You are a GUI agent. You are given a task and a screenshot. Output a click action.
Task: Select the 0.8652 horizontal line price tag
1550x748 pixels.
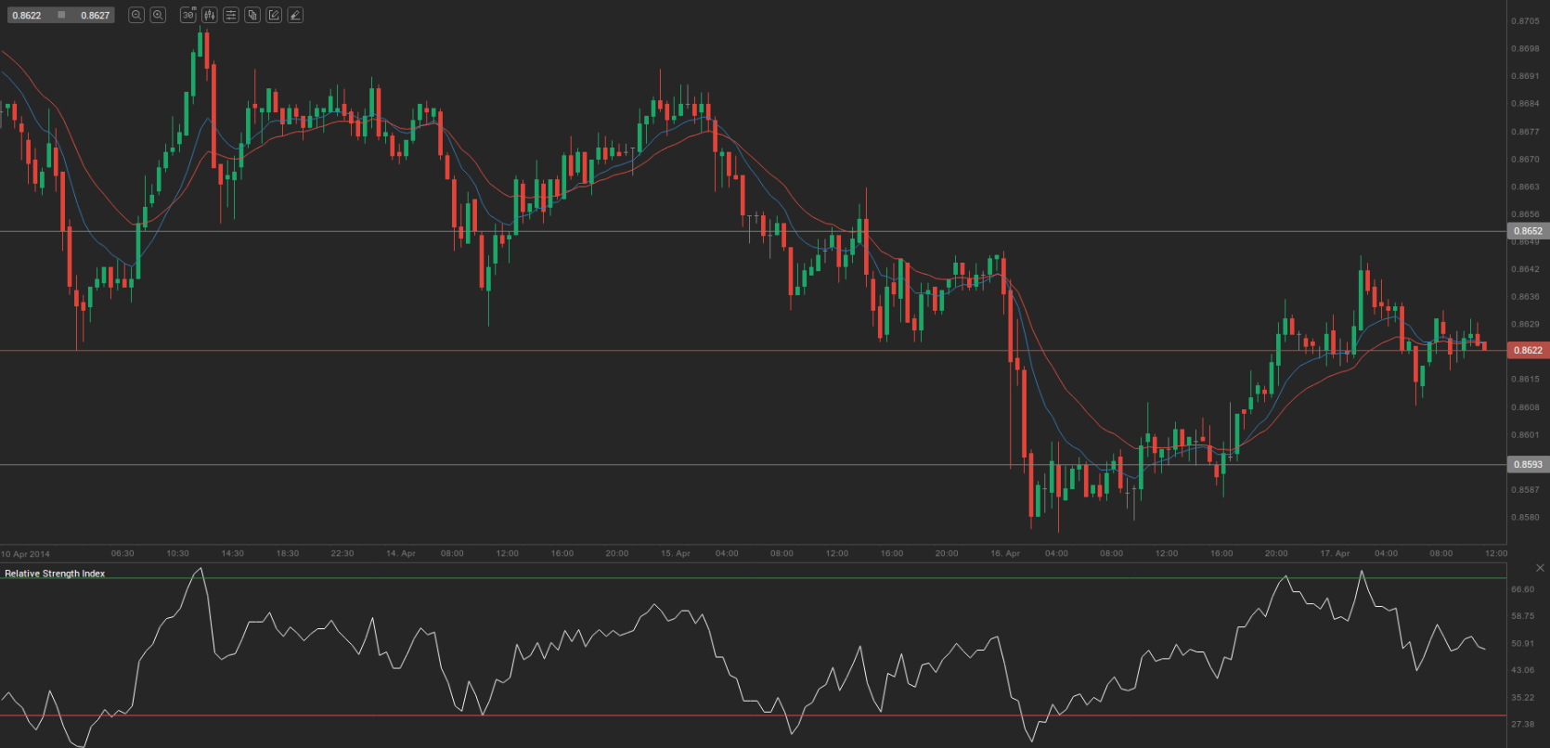pos(1528,231)
